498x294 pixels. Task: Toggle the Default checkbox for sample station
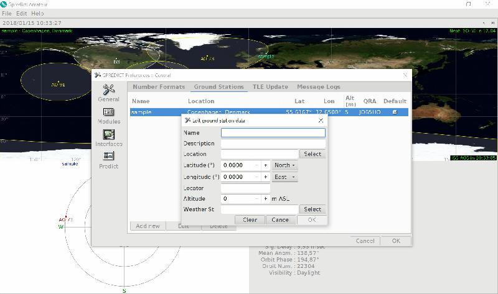tap(395, 112)
